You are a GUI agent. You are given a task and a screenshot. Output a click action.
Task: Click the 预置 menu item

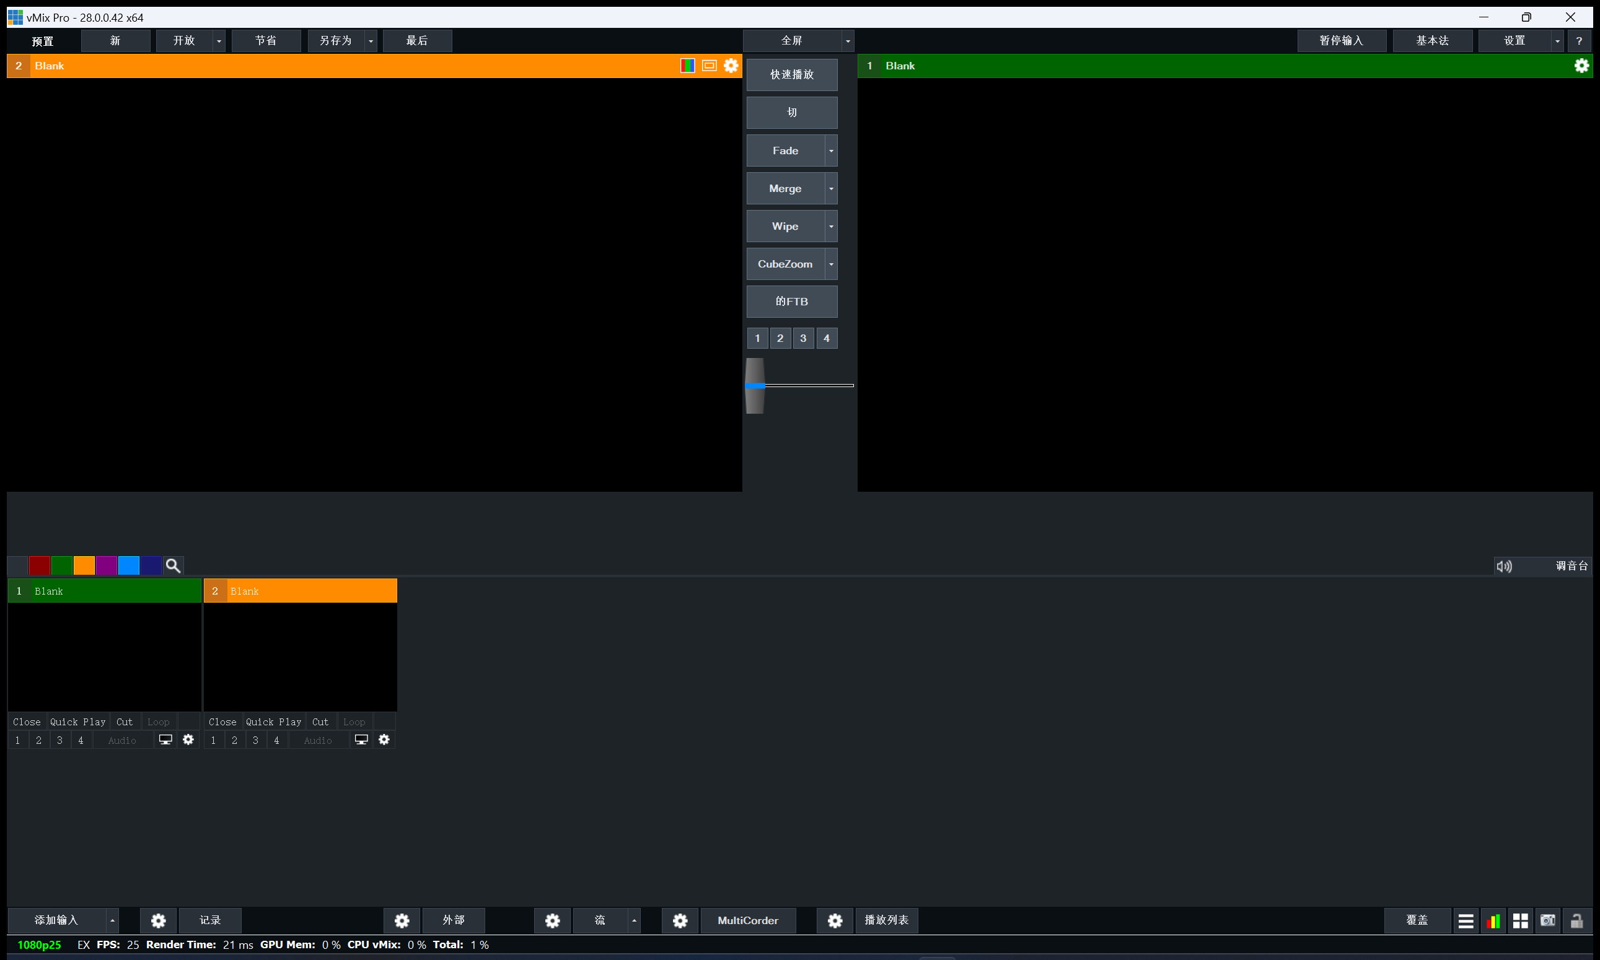[x=43, y=41]
